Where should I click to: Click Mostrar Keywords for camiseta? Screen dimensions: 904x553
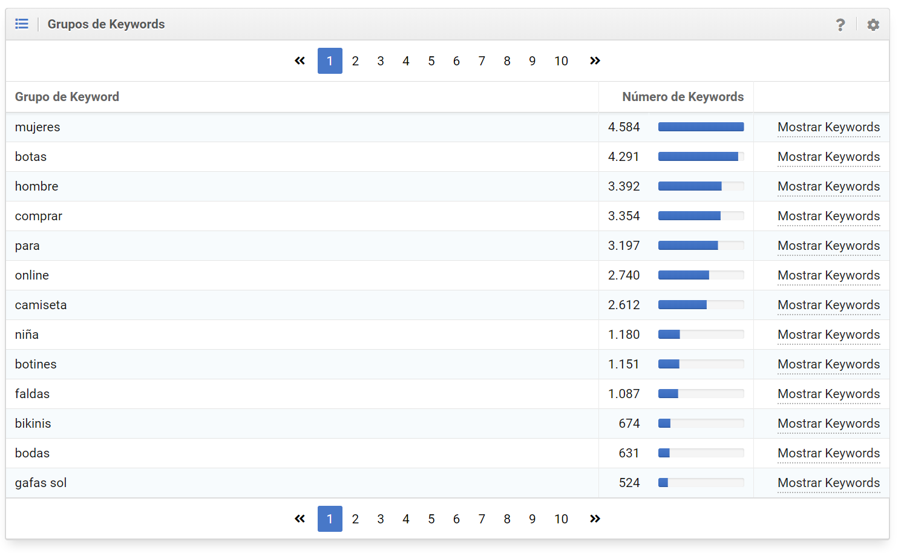(x=828, y=305)
